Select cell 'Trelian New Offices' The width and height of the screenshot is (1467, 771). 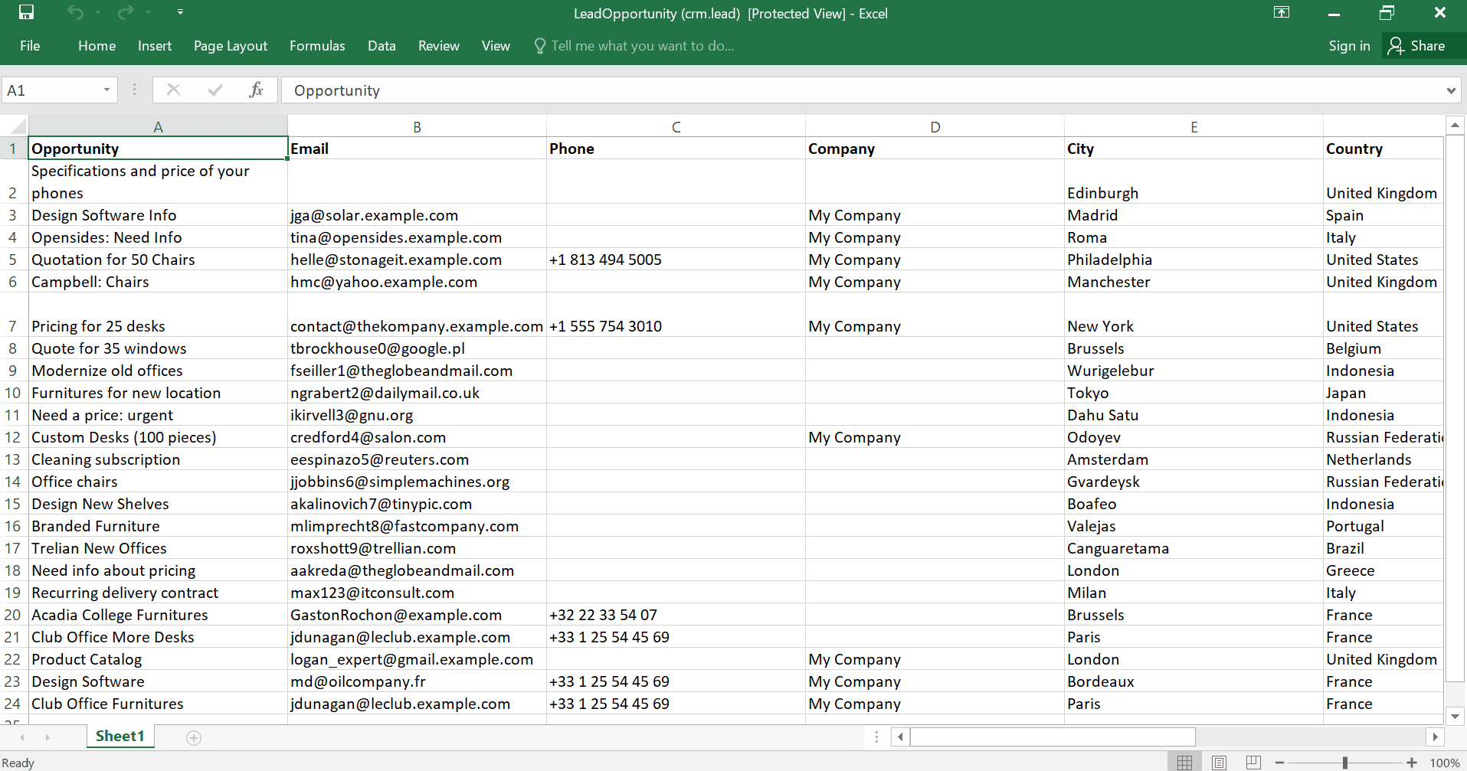158,548
